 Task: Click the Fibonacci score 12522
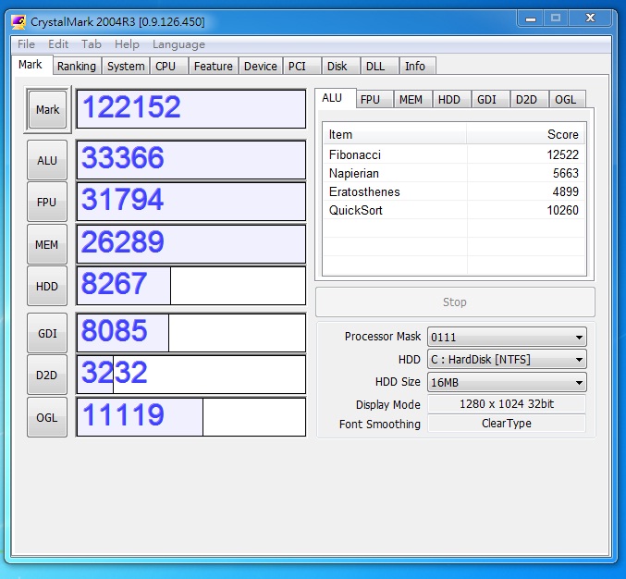point(562,154)
